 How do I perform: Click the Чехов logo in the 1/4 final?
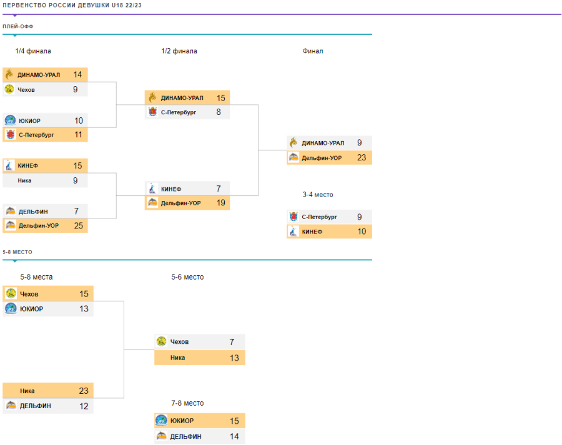pyautogui.click(x=9, y=89)
